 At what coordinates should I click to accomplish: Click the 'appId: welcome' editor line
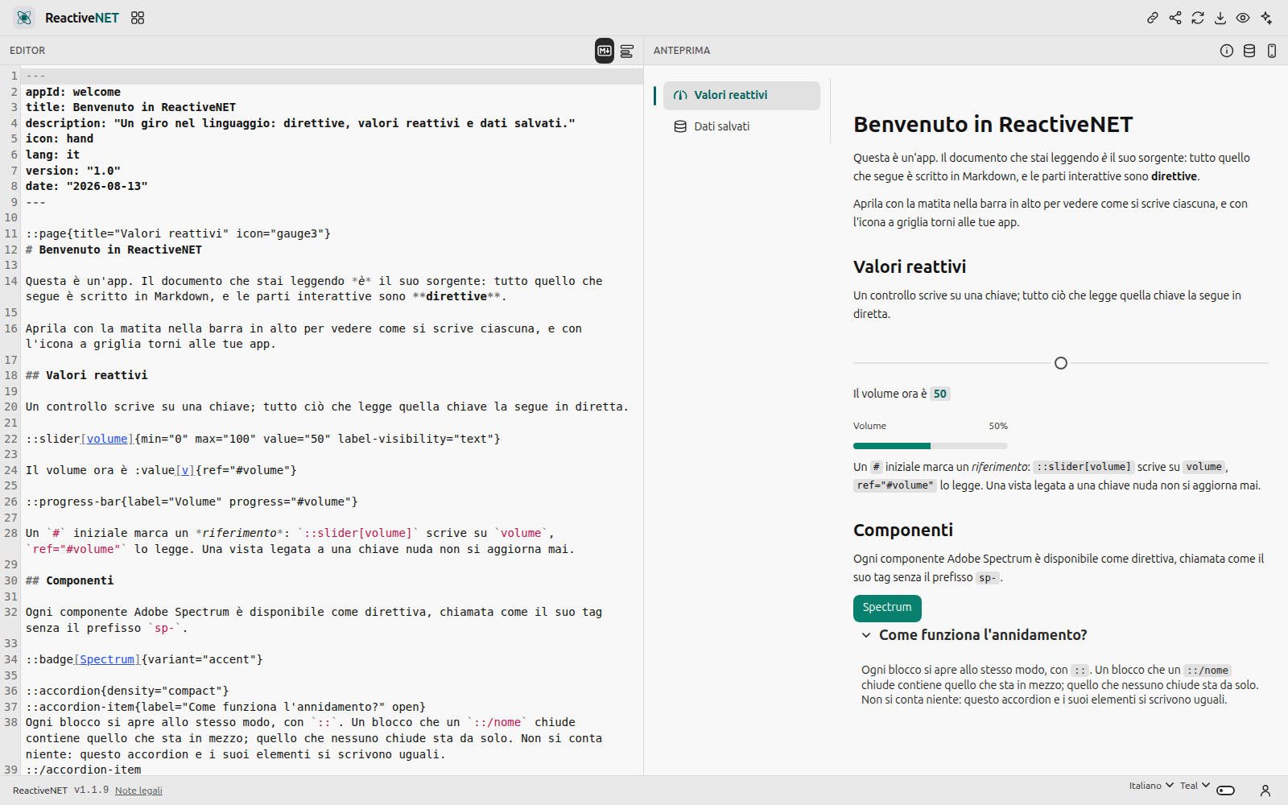coord(73,92)
